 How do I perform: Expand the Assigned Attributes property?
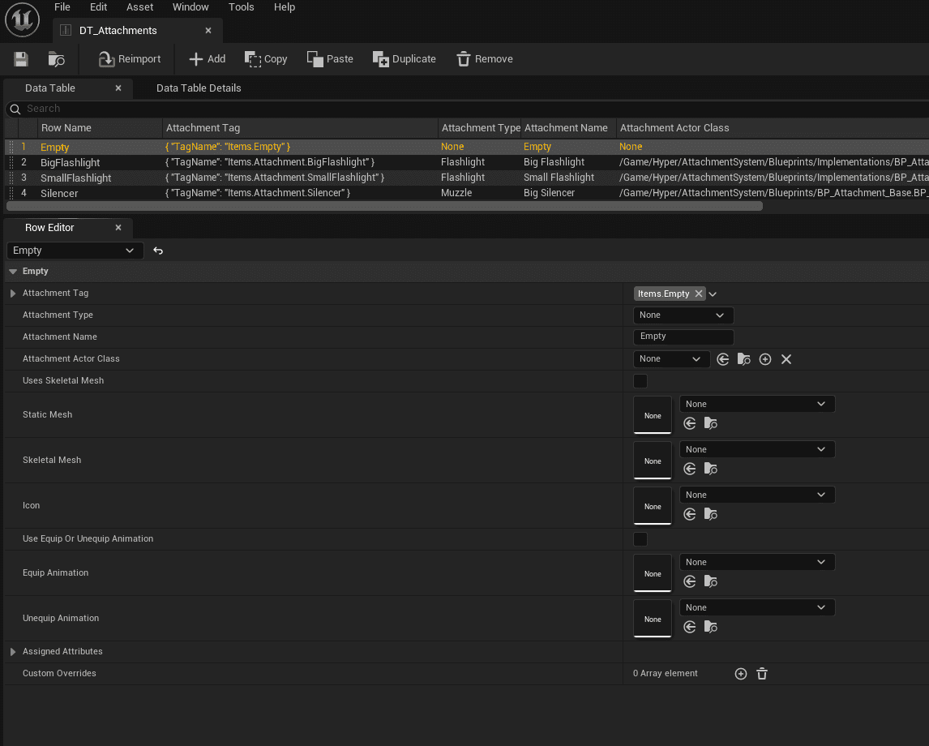click(13, 652)
